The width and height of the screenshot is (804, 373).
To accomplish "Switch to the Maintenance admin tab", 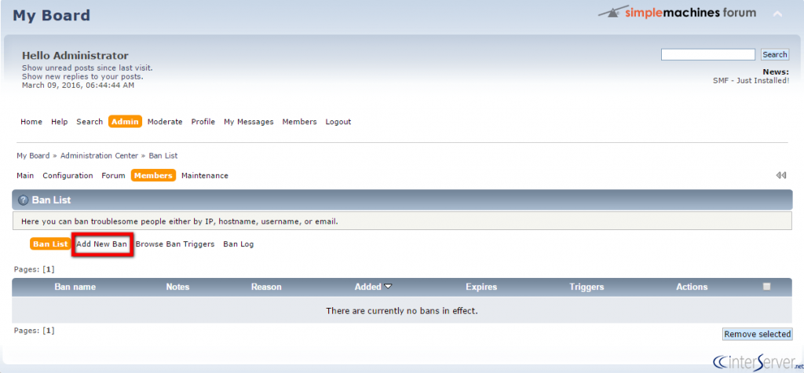I will pos(205,175).
